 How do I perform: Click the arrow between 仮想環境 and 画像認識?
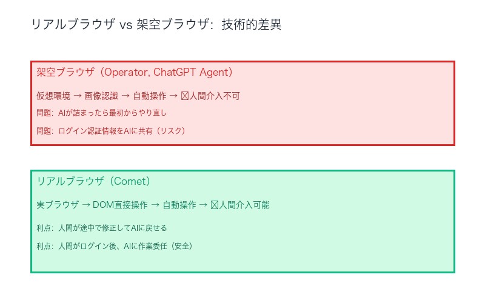click(78, 96)
